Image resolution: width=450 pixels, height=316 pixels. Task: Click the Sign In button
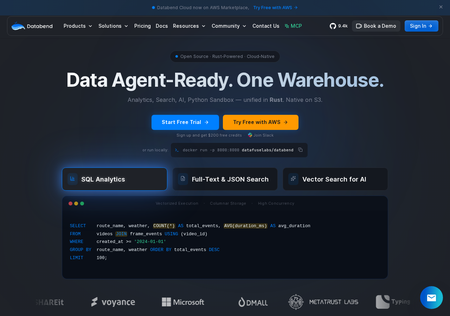tap(422, 26)
